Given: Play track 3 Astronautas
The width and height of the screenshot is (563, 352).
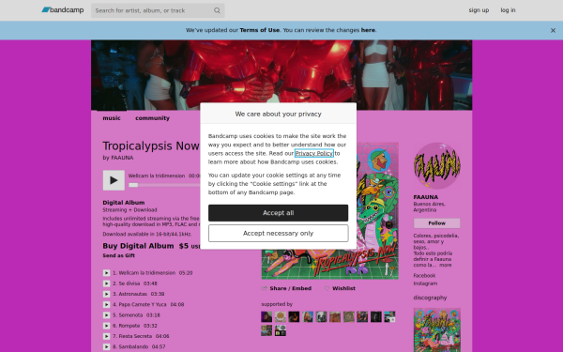Looking at the screenshot, I should (x=106, y=294).
